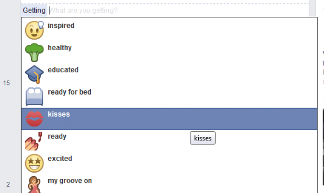
Task: Click the bed icon
Action: pos(34,96)
